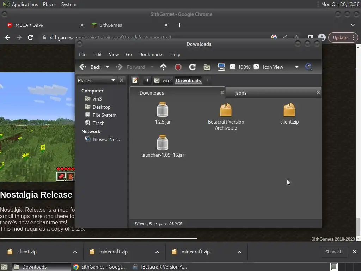This screenshot has height=271, width=361.
Task: Go to parent folder with Up arrow
Action: pyautogui.click(x=163, y=67)
